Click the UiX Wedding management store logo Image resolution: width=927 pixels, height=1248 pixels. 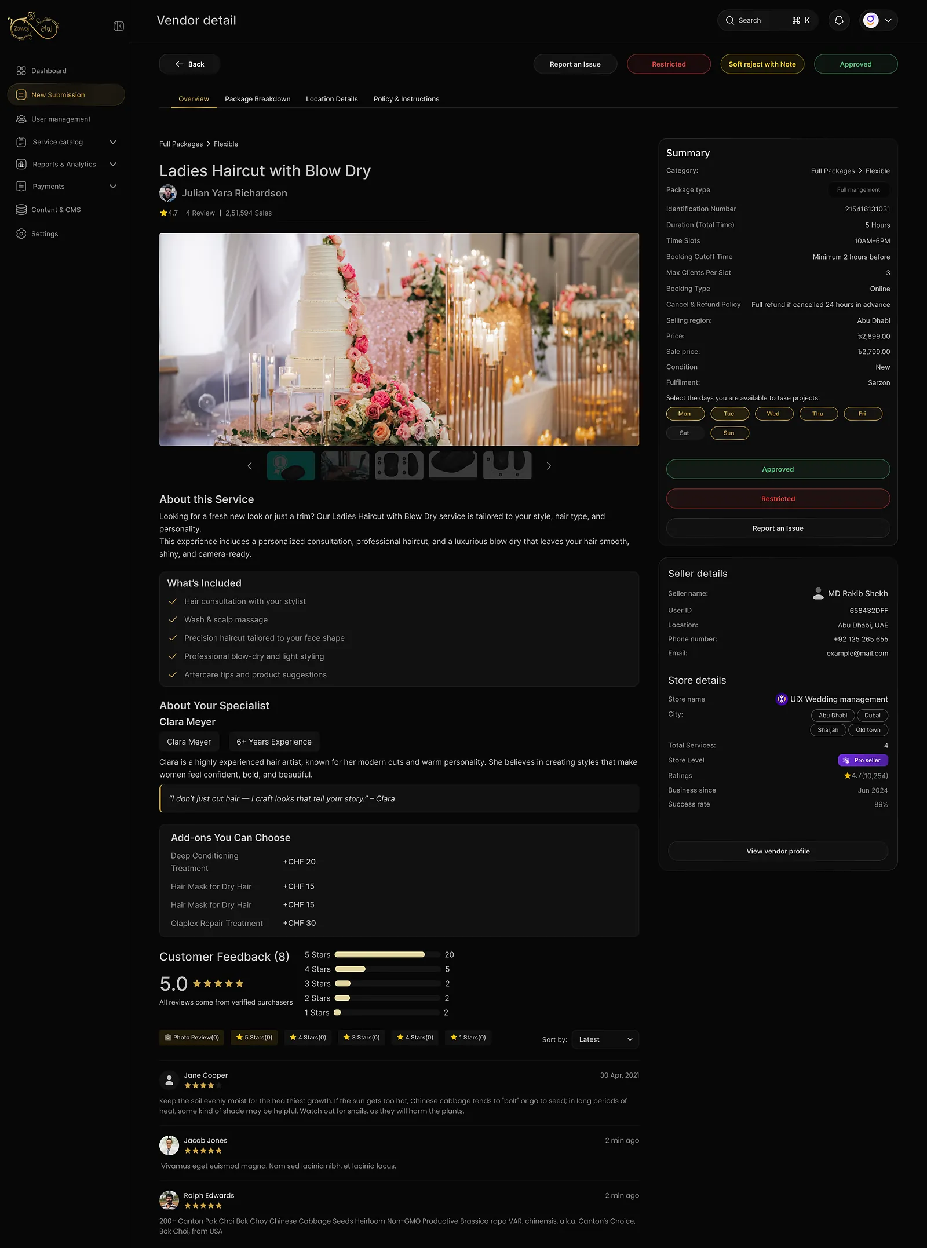point(782,699)
